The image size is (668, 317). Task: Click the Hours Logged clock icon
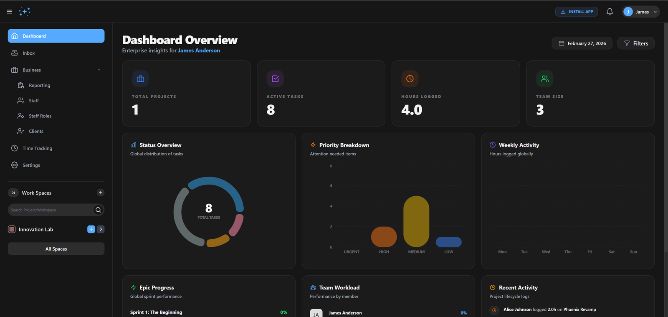pyautogui.click(x=410, y=79)
